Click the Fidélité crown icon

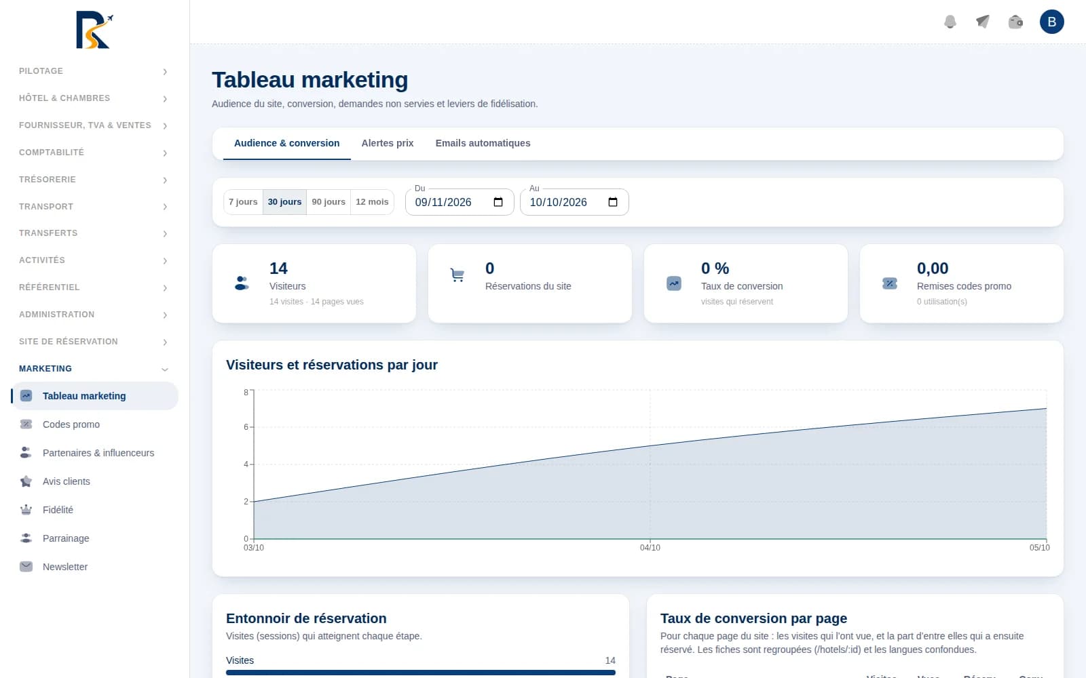tap(26, 510)
